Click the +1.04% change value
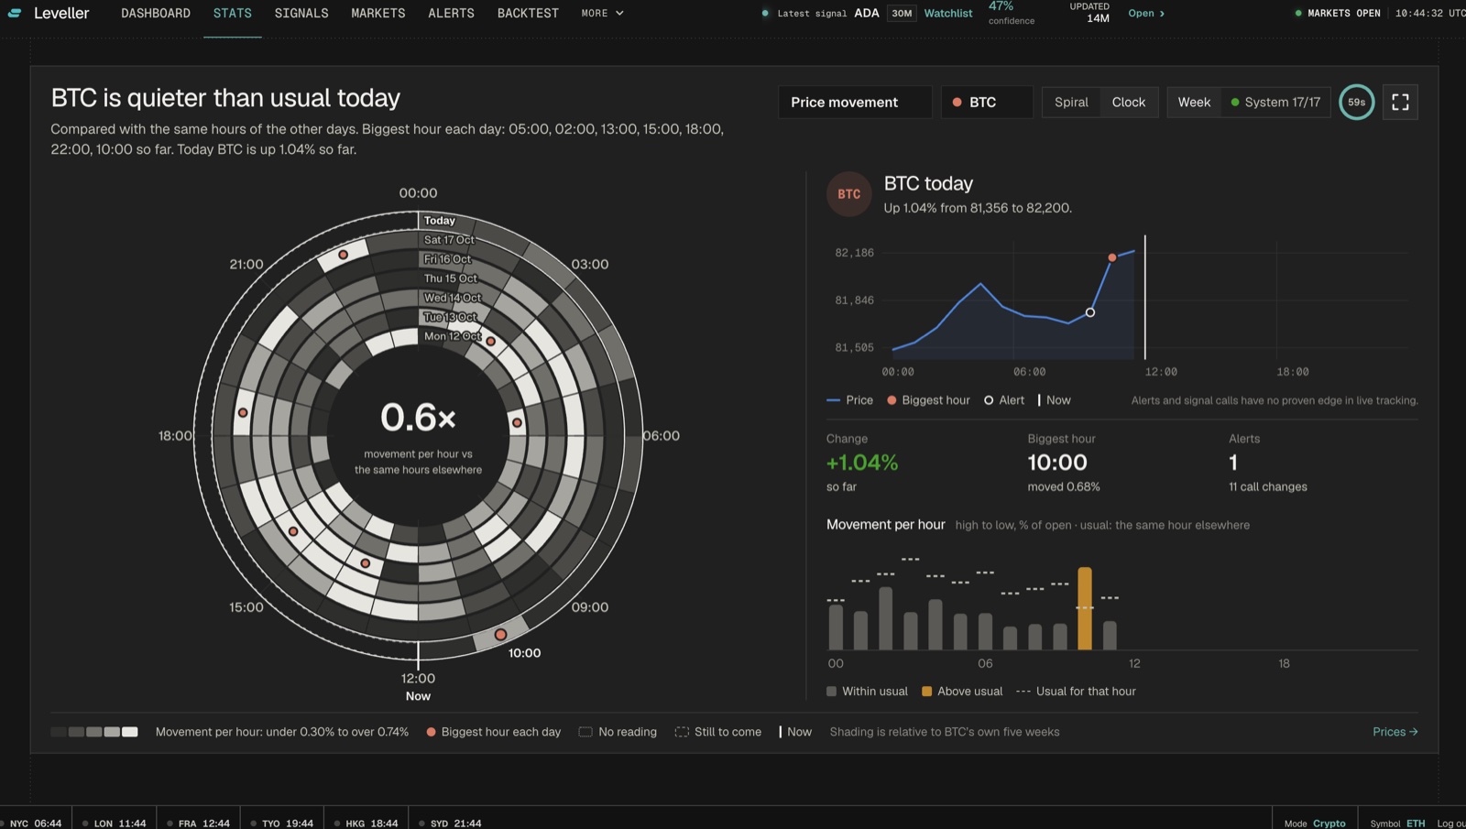This screenshot has height=829, width=1466. [x=862, y=463]
